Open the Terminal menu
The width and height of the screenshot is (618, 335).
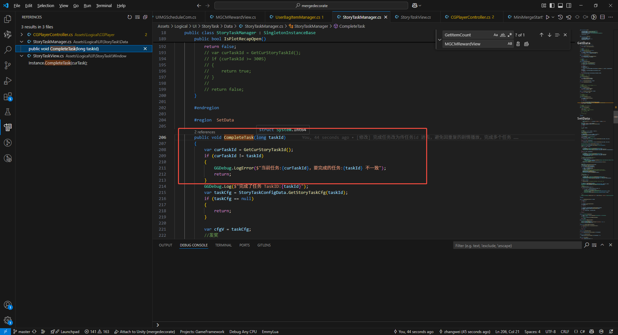tap(104, 5)
